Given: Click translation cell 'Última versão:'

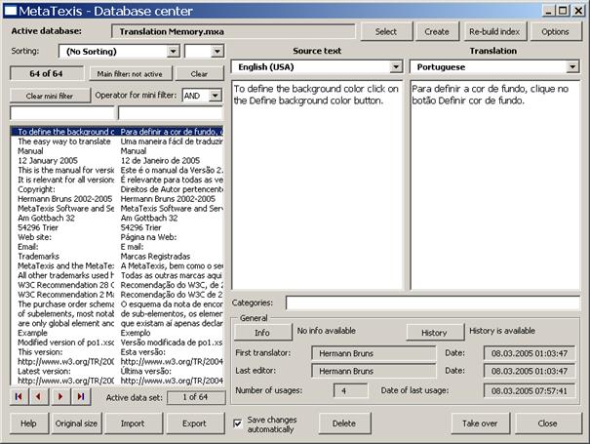Looking at the screenshot, I should (145, 372).
